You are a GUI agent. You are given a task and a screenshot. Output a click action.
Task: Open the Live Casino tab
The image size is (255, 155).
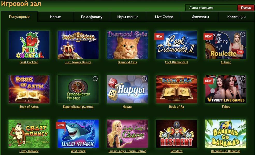tap(164, 17)
